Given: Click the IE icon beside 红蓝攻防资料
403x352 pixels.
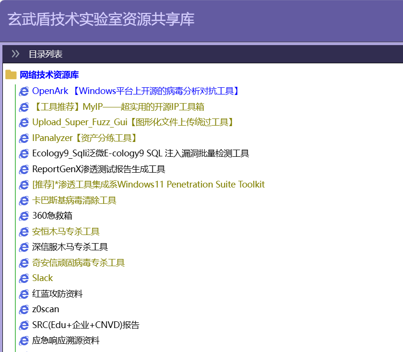Looking at the screenshot, I should [24, 294].
